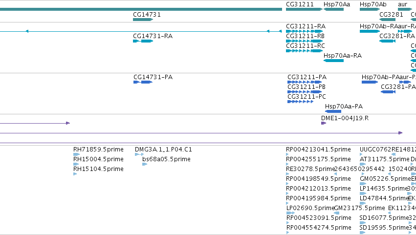This screenshot has height=235, width=416.
Task: Select the LD47844.5prime EST
Action: 363,203
